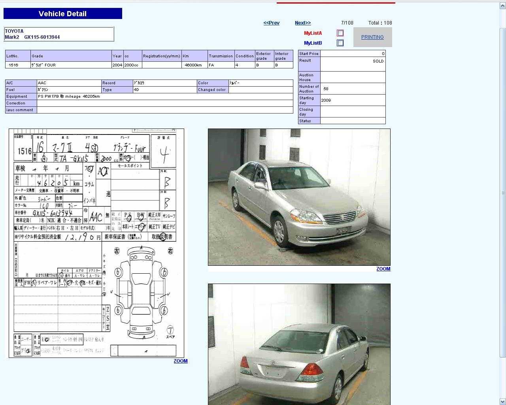Select the year cell 2004
This screenshot has height=405, width=506.
(x=117, y=65)
